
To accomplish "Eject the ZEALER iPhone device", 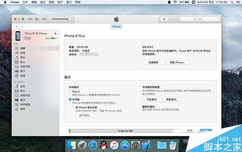I will 55,33.
